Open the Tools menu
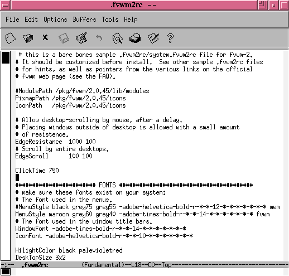Image resolution: width=289 pixels, height=276 pixels. click(x=110, y=20)
